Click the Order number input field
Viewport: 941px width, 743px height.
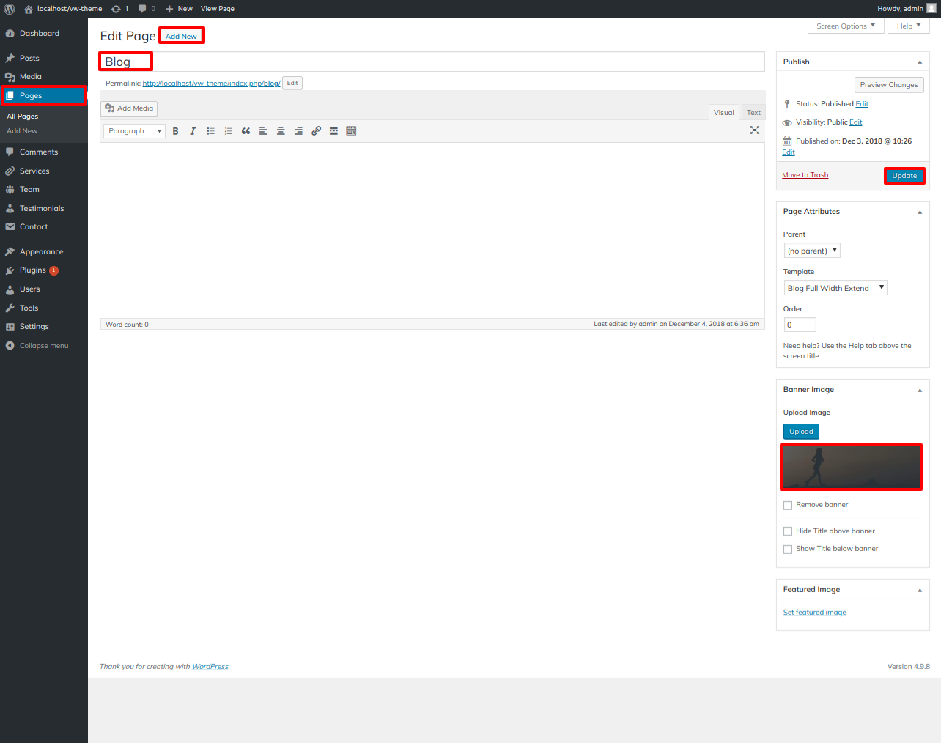pyautogui.click(x=800, y=325)
